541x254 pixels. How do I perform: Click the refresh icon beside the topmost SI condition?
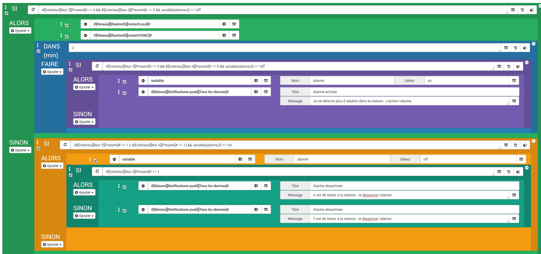pos(33,10)
